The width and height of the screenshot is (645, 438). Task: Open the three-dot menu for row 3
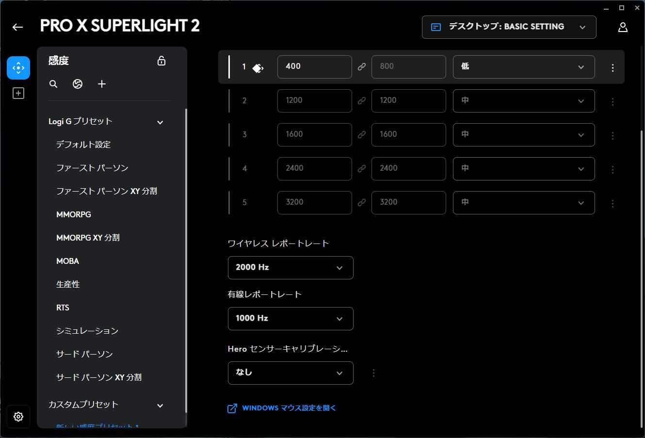pyautogui.click(x=613, y=136)
